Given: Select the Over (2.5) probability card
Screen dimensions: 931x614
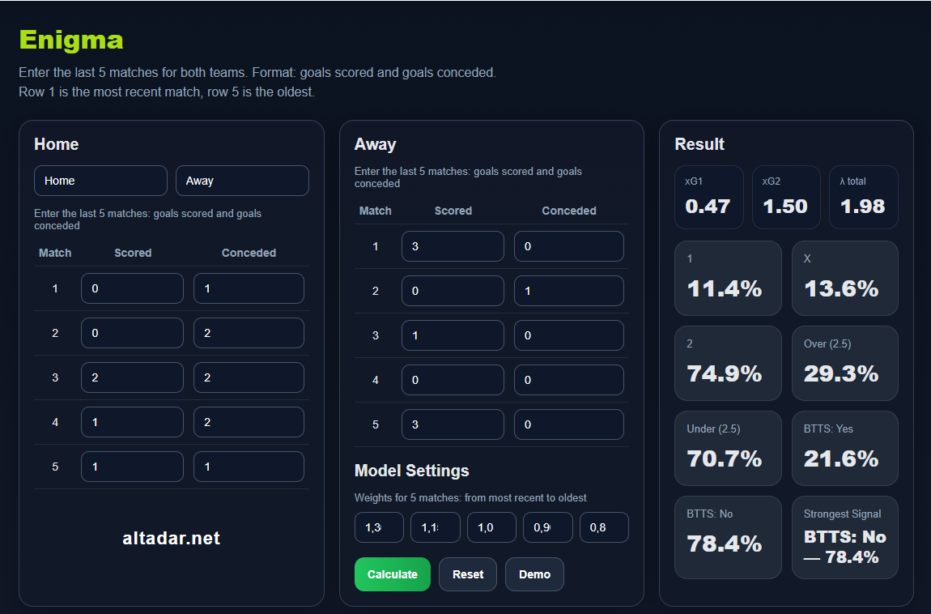Looking at the screenshot, I should (x=844, y=363).
